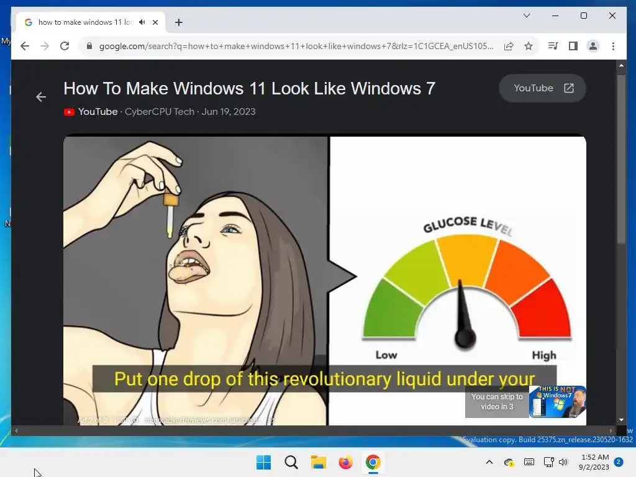Click the YouTube source label under title
636x477 pixels.
pos(98,112)
